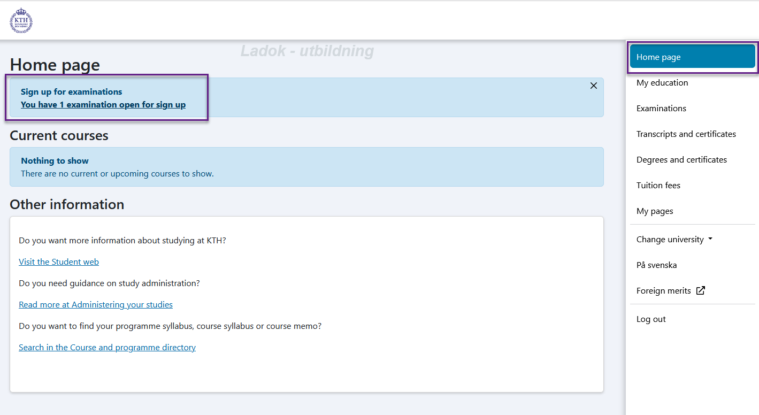Expand the Change university dropdown arrow

point(710,239)
